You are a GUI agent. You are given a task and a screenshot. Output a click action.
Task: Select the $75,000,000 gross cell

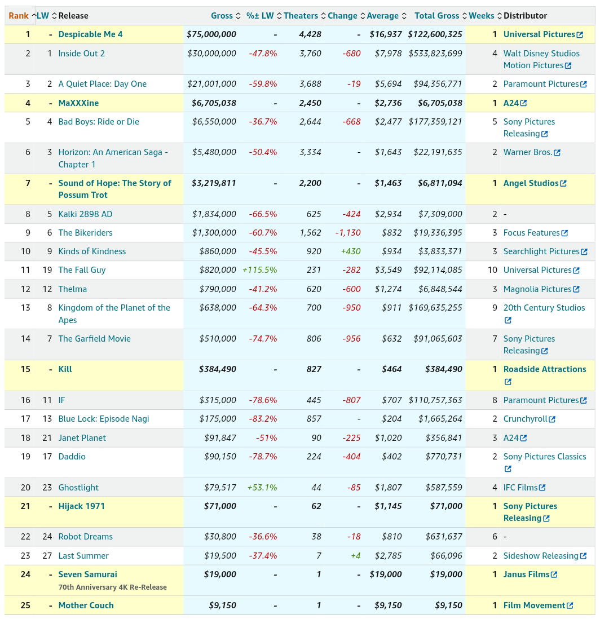point(211,34)
